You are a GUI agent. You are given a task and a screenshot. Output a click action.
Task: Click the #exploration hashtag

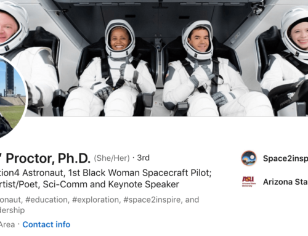pyautogui.click(x=95, y=200)
